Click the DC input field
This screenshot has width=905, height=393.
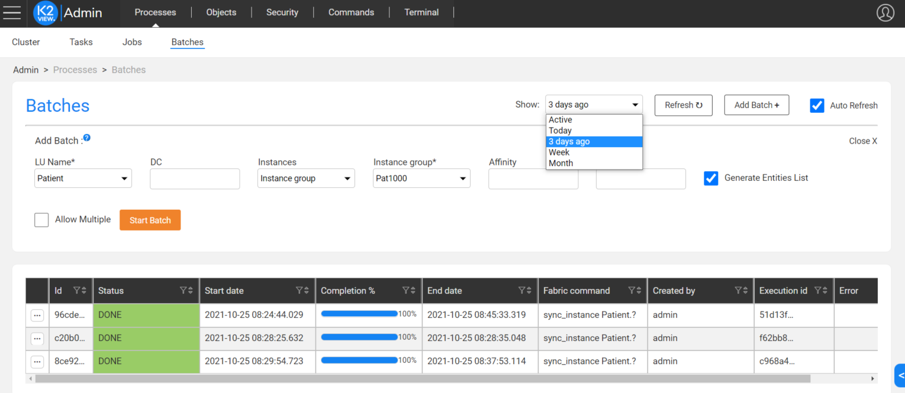tap(195, 178)
